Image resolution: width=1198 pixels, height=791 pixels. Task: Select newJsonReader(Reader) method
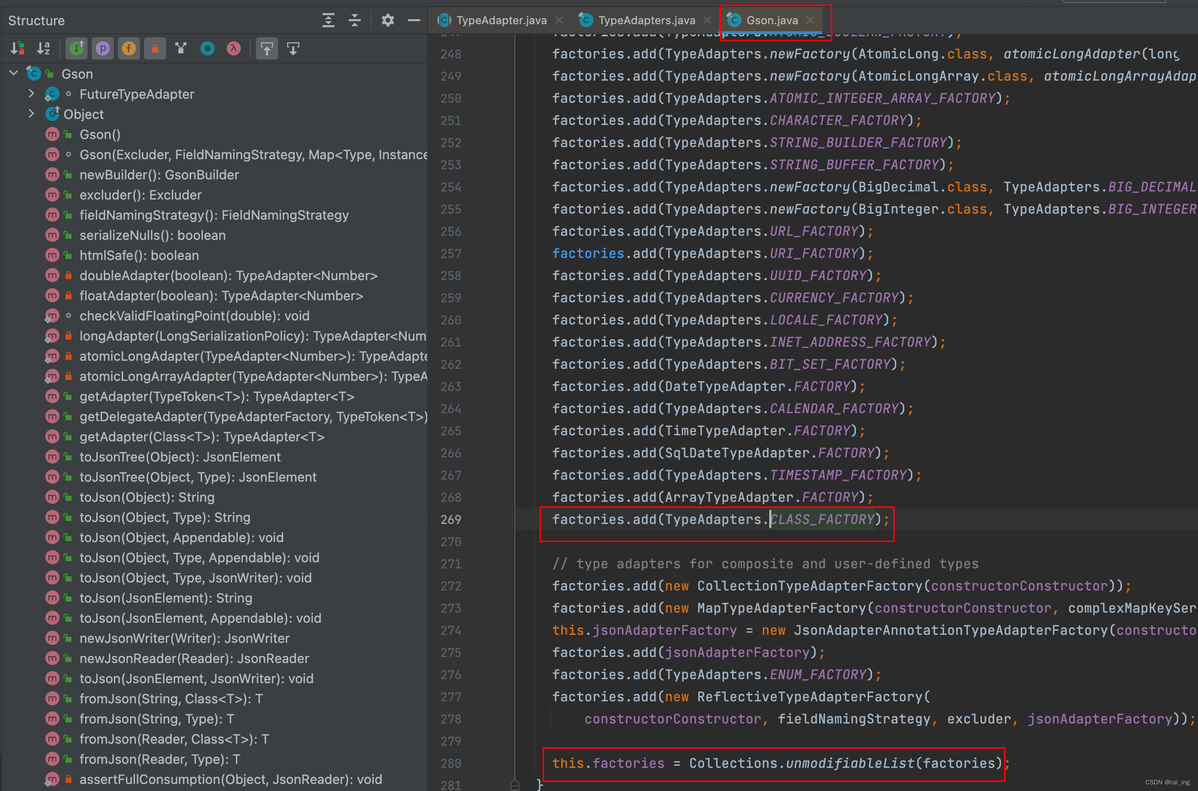(194, 658)
